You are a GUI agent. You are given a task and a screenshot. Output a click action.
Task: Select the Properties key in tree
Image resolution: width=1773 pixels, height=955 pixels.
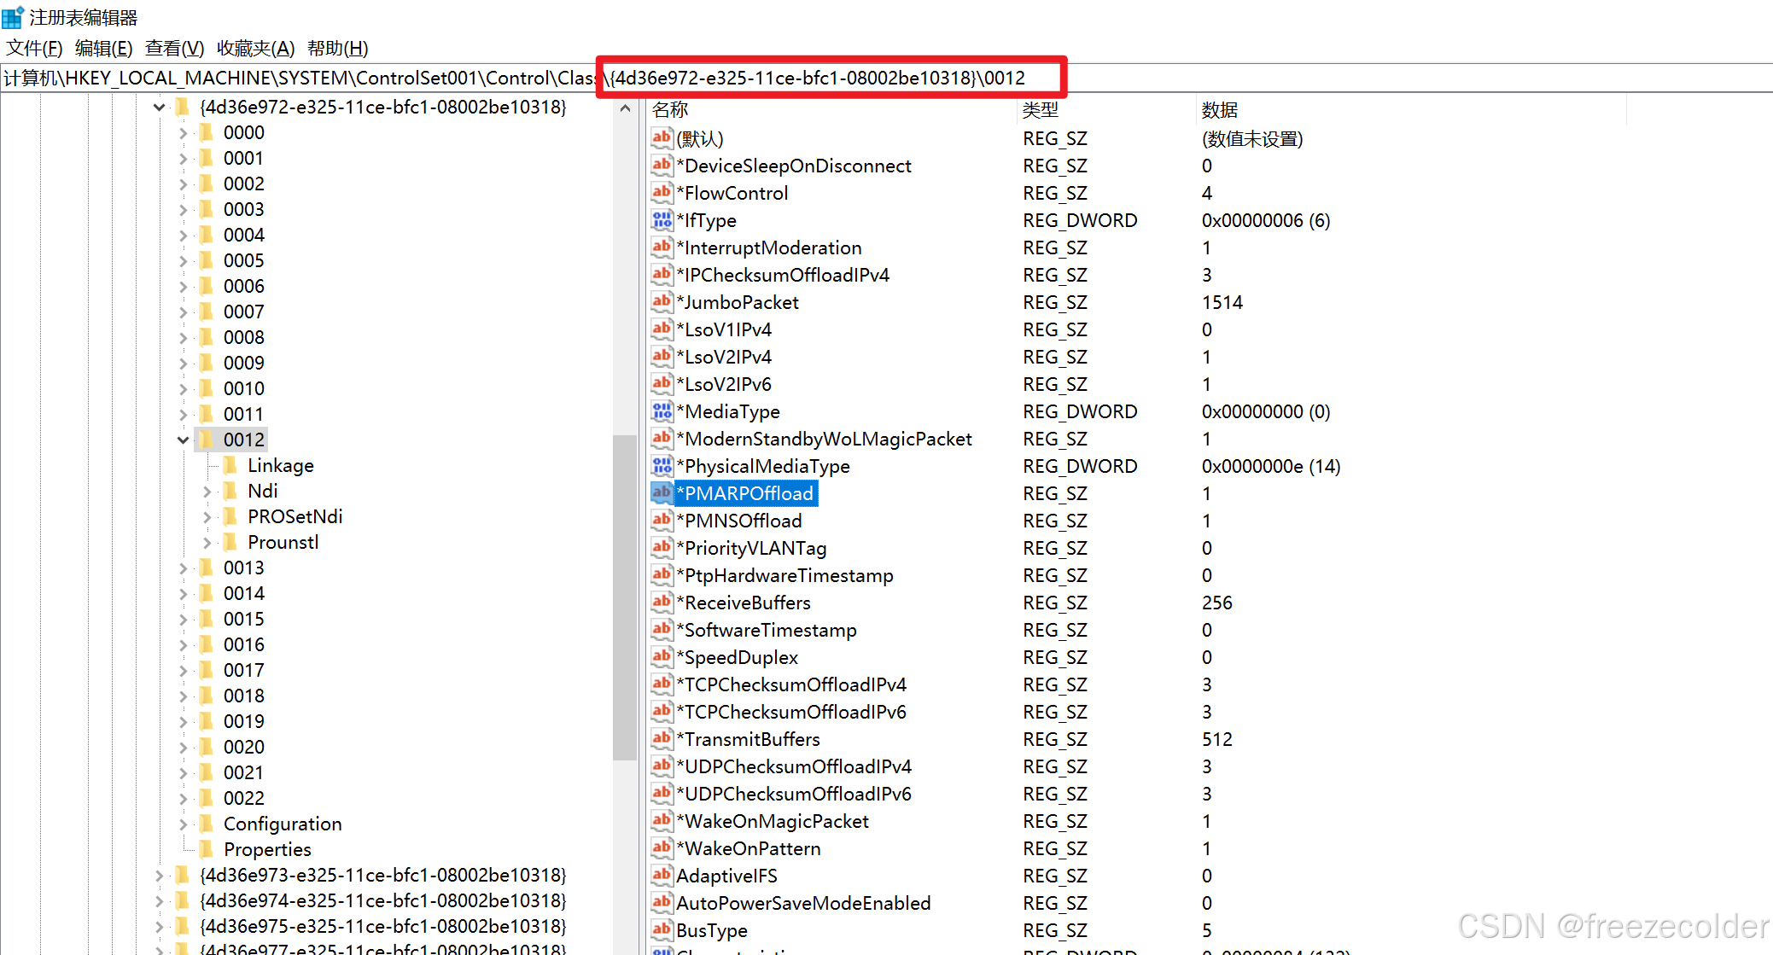[x=266, y=849]
